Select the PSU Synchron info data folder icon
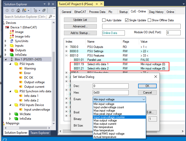The image size is (186, 141). click(16, 91)
